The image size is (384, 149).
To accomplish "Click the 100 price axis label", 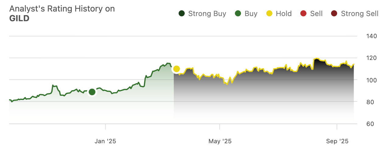I will pyautogui.click(x=371, y=80).
